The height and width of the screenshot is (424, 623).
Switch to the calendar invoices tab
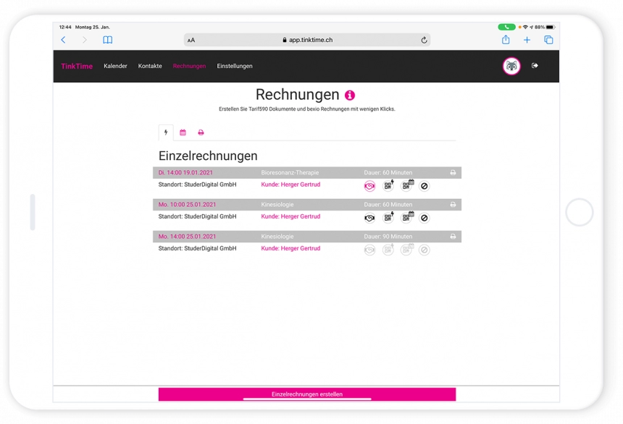[x=183, y=132]
